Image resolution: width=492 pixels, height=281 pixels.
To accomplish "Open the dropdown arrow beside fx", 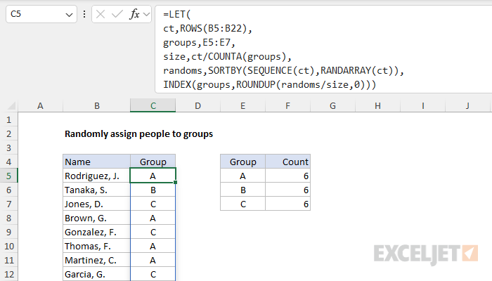I will pyautogui.click(x=146, y=14).
